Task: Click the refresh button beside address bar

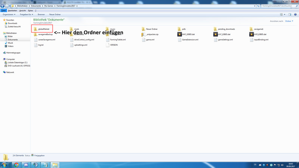Action: [259, 6]
